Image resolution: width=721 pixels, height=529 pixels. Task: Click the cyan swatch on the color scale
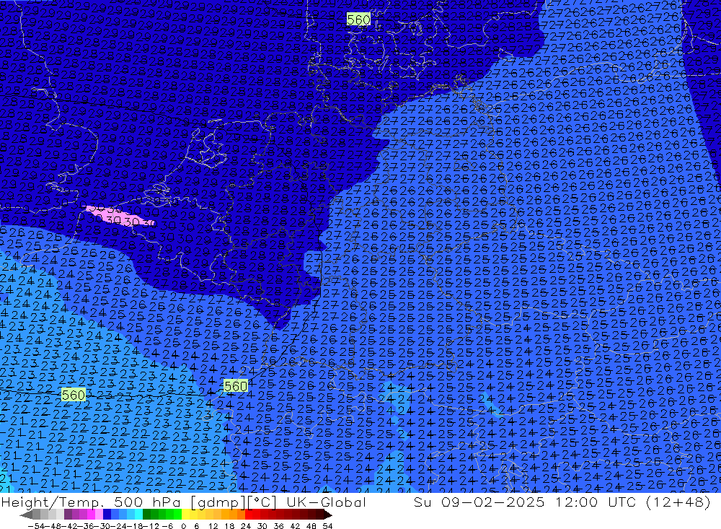[x=138, y=514]
